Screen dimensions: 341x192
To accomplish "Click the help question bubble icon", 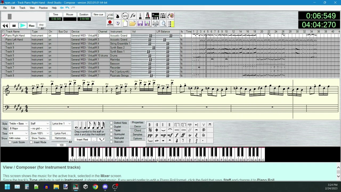I will click(x=117, y=24).
